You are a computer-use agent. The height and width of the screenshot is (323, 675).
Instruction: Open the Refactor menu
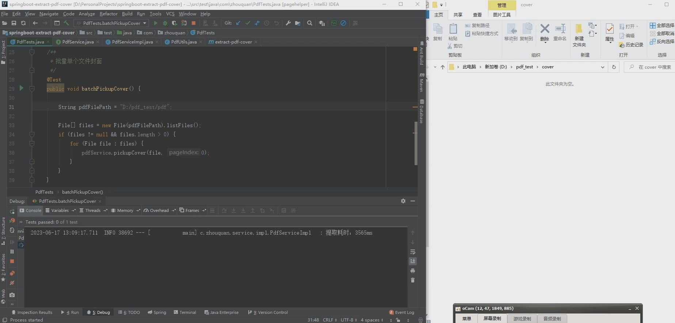(108, 14)
